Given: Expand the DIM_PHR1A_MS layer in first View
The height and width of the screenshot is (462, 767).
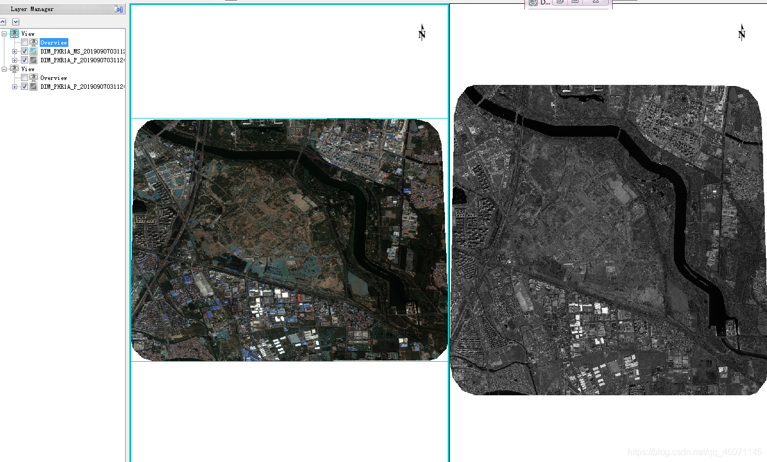Looking at the screenshot, I should [x=15, y=51].
